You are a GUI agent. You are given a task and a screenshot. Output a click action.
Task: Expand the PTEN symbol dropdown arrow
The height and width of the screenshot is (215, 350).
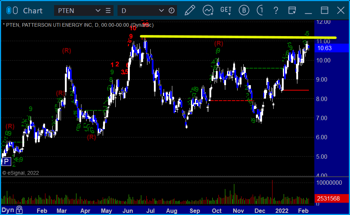pyautogui.click(x=98, y=10)
